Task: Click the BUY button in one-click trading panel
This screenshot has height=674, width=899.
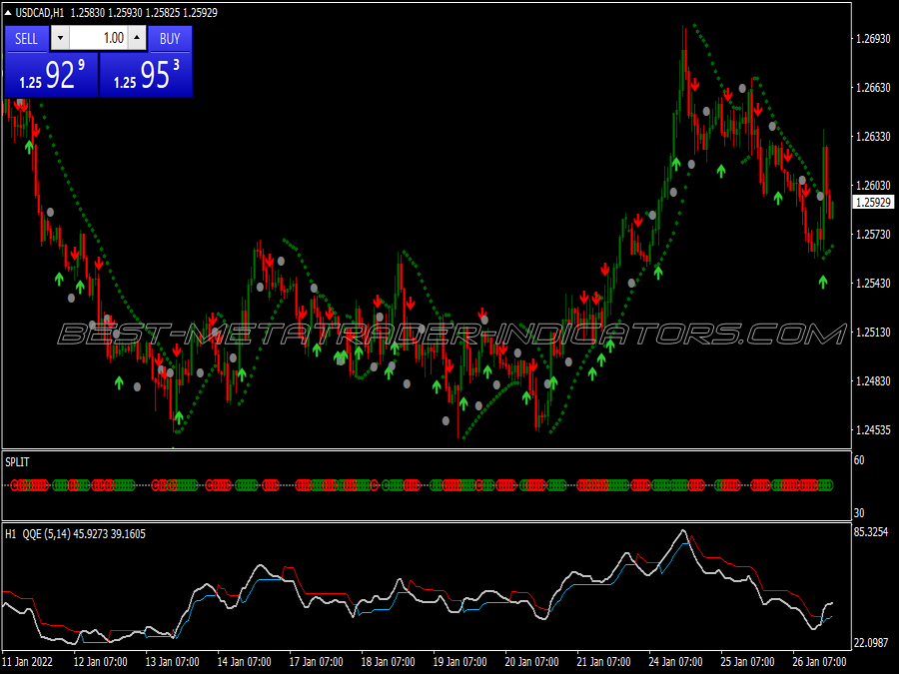Action: tap(170, 38)
